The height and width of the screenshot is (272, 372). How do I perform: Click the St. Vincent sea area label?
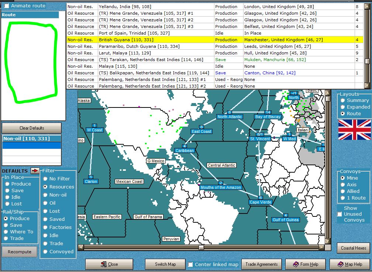click(x=260, y=139)
